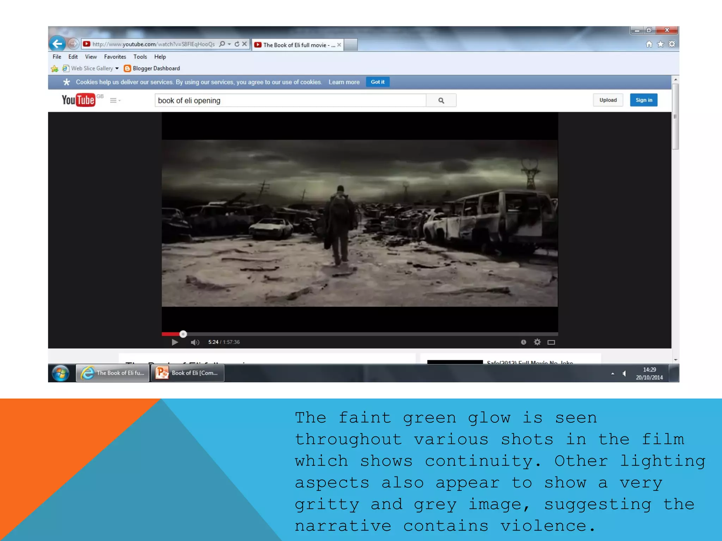Go to the browser Home page icon
722x541 pixels.
click(x=649, y=44)
